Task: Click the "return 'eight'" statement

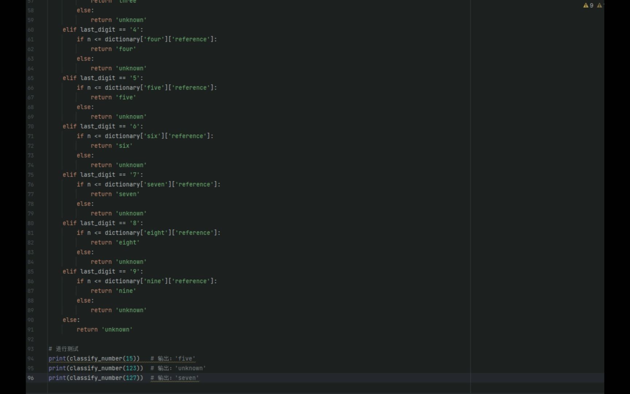Action: 115,243
